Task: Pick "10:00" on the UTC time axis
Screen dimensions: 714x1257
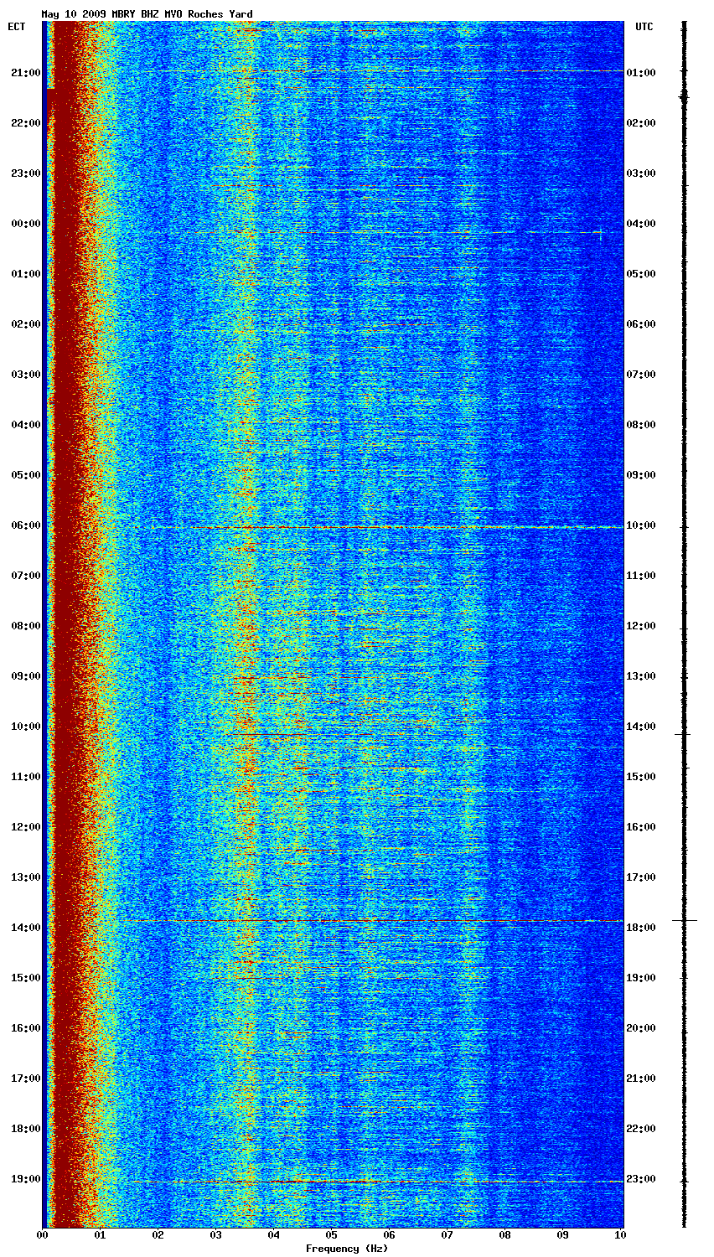Action: coord(641,525)
